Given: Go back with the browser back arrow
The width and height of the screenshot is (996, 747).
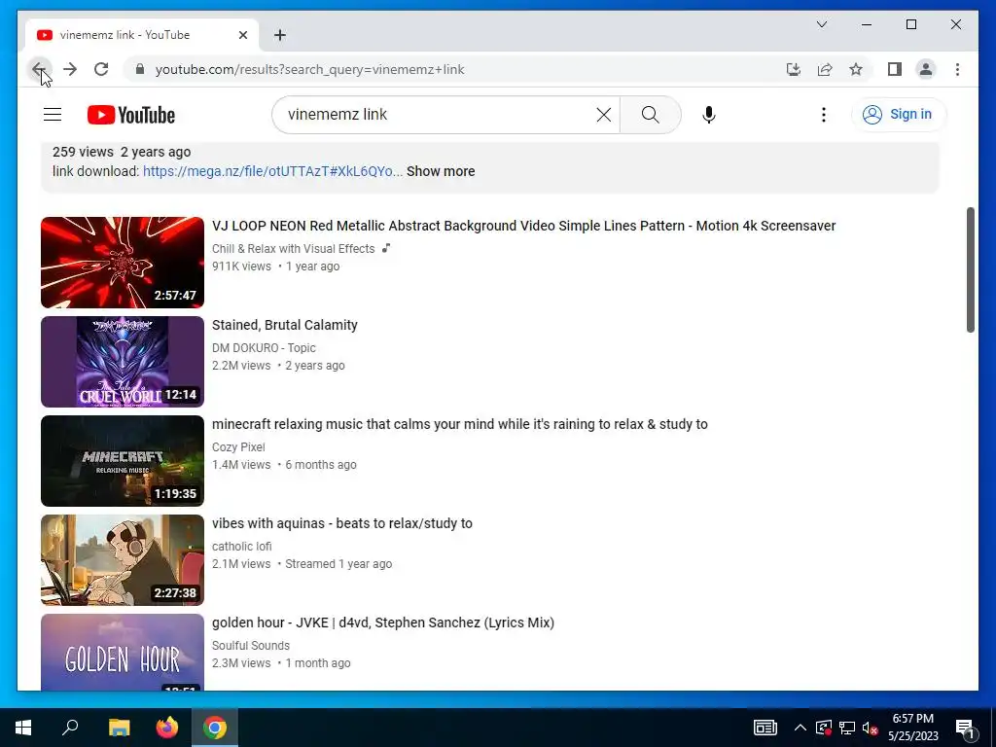Looking at the screenshot, I should (39, 69).
